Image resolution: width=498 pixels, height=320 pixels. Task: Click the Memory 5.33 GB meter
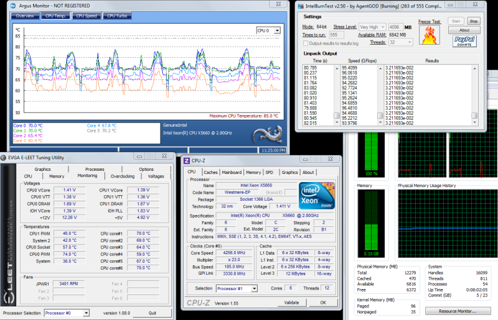pos(371,223)
